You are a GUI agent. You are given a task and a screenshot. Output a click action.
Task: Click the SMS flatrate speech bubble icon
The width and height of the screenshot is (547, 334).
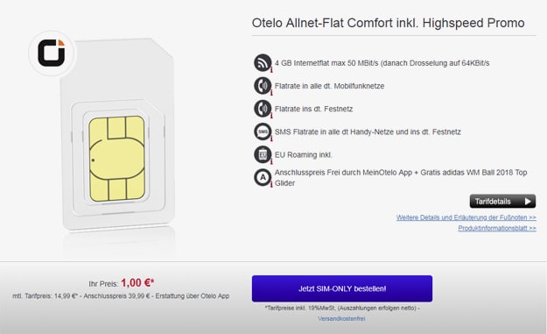[263, 131]
